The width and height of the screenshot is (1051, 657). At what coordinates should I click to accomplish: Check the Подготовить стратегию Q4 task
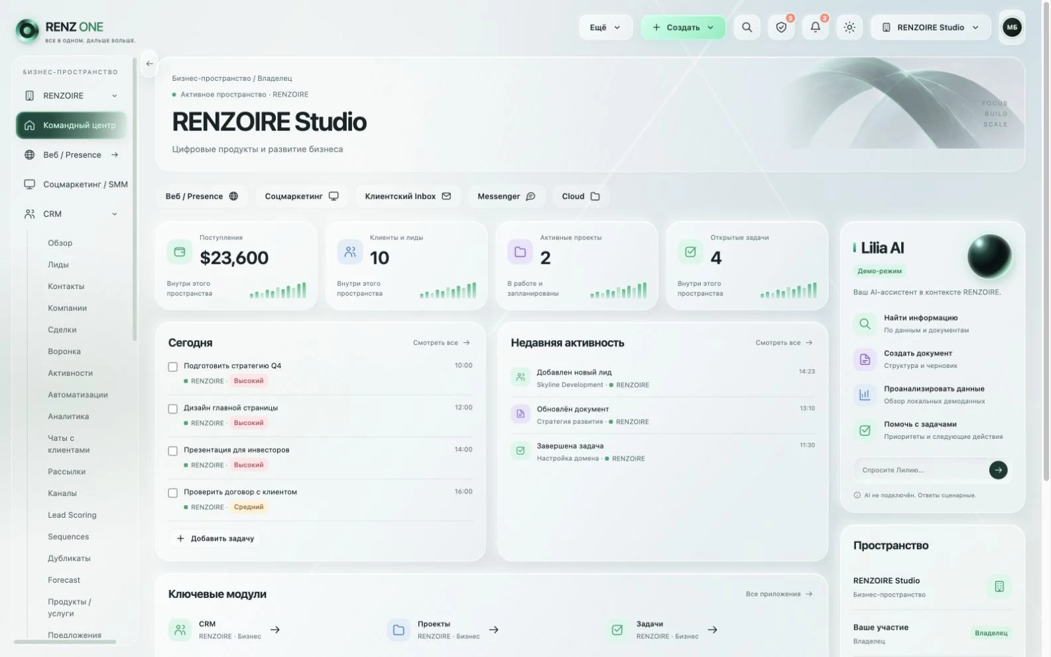pos(172,367)
